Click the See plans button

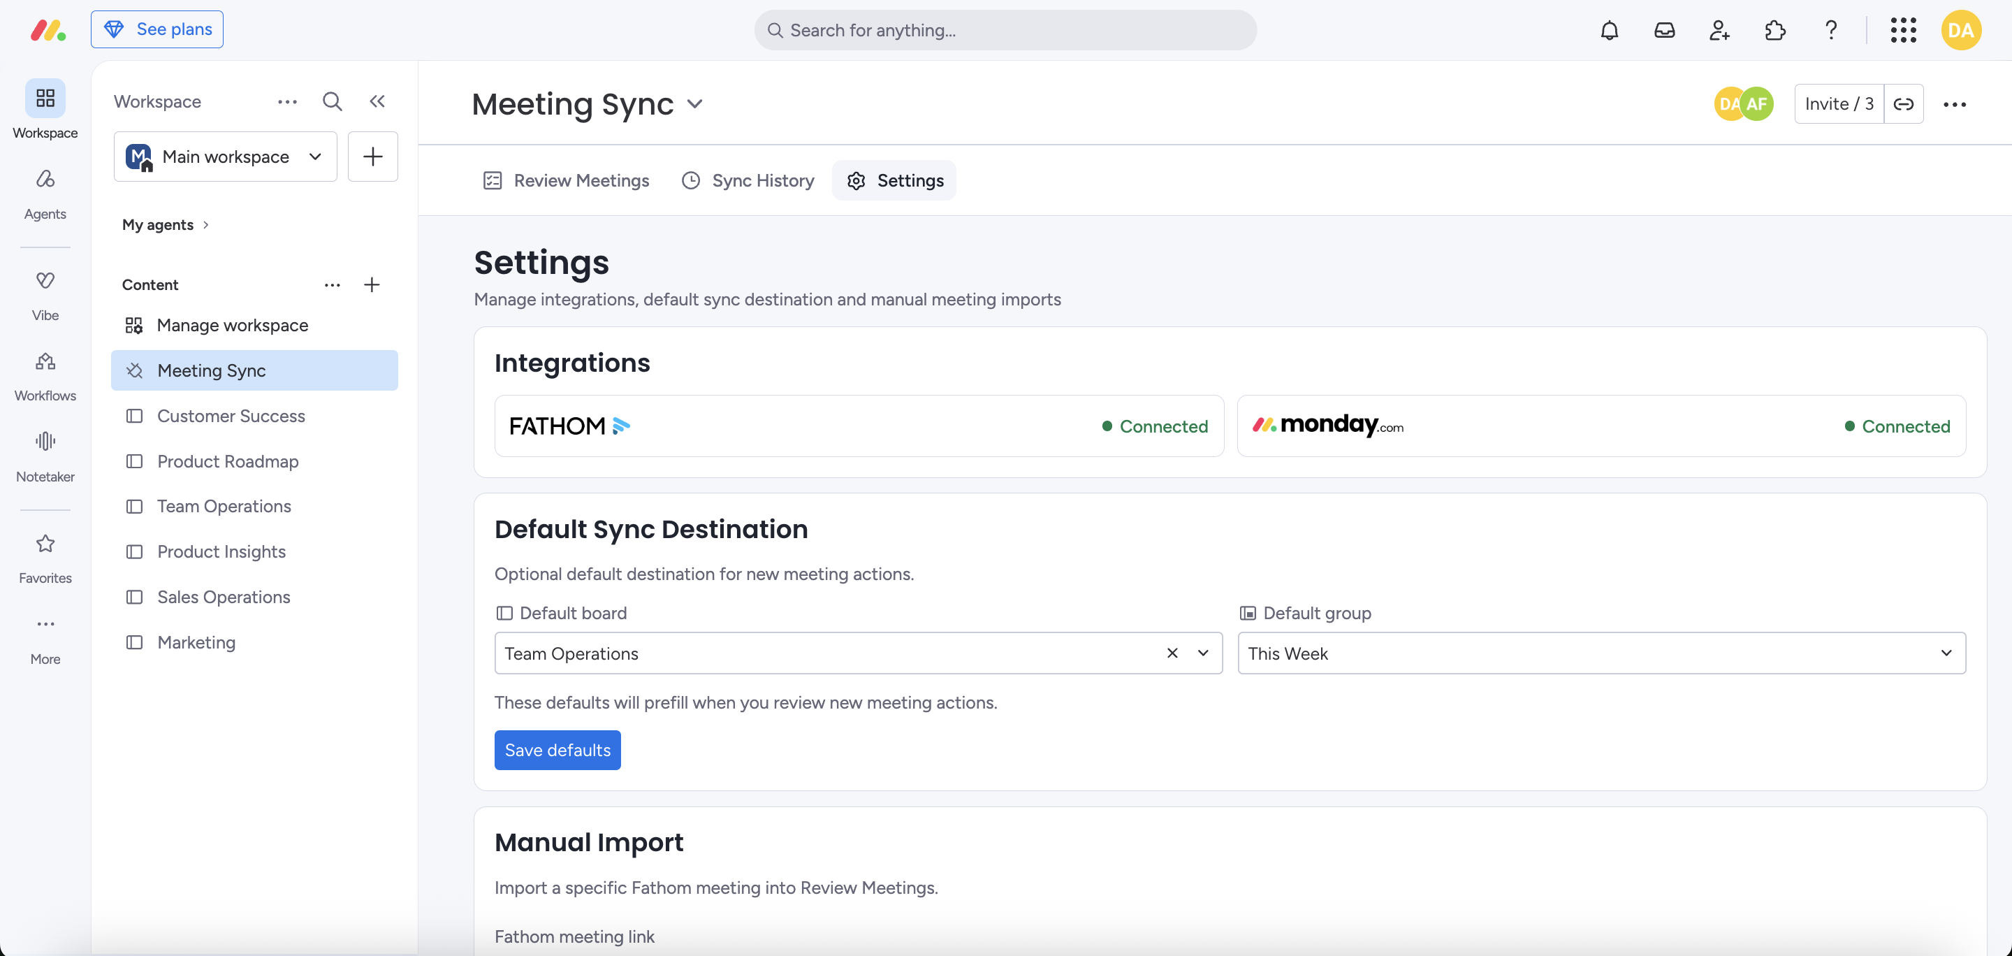[x=157, y=29]
